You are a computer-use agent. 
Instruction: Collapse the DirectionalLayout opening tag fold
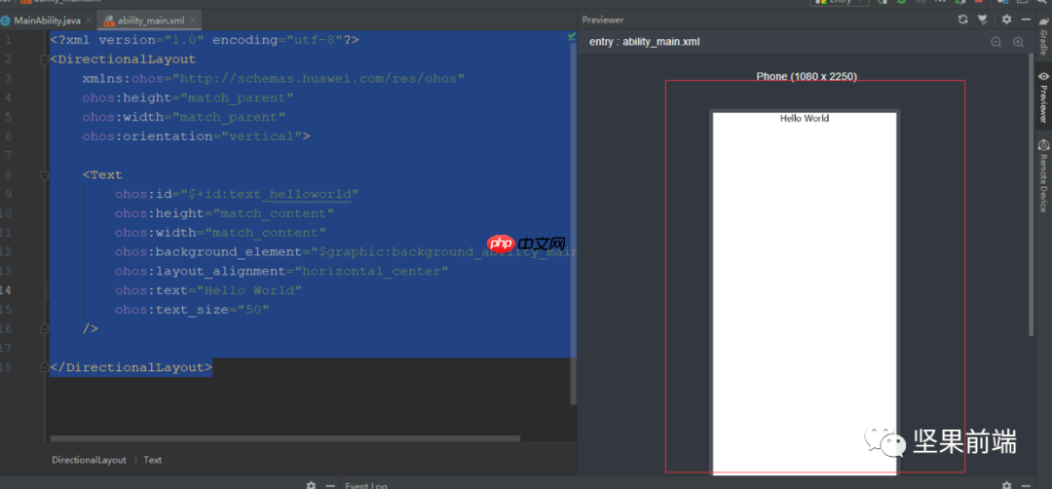45,59
